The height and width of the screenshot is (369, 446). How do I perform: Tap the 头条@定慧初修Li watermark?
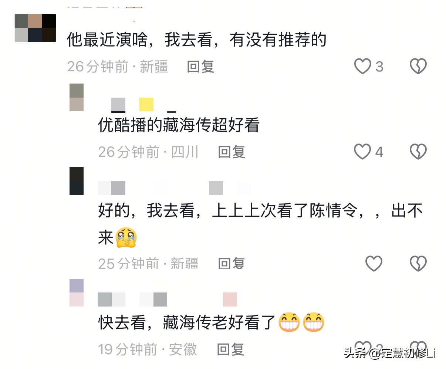390,353
